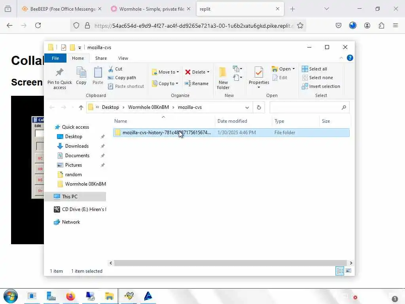Screen dimensions: 405x304
Task: Bookmark this page with the star icon
Action: 300,25
